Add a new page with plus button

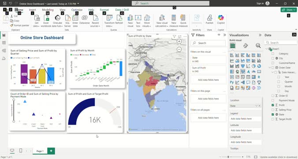coord(51,151)
